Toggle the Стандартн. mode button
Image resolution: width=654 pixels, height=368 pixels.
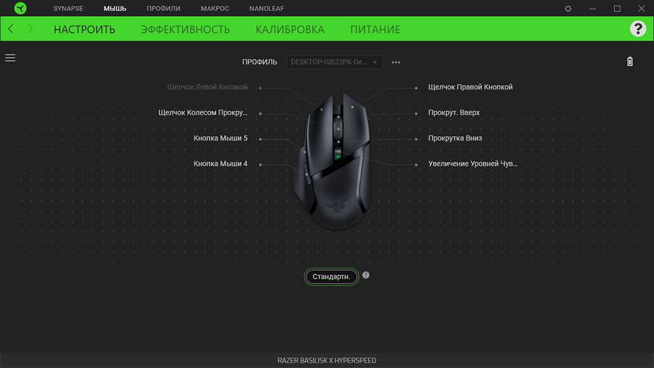coord(331,277)
